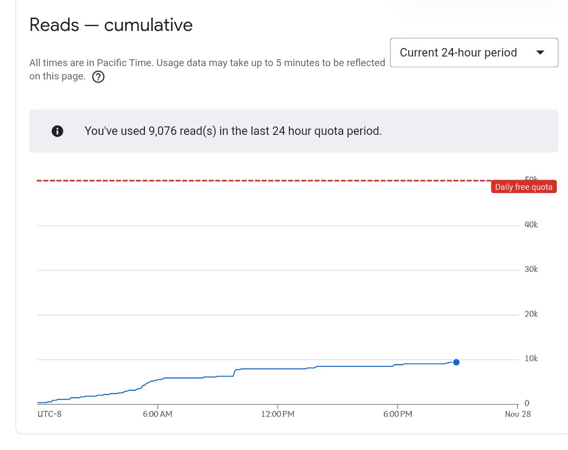Click the red Daily free quota label
The height and width of the screenshot is (450, 568).
(x=524, y=187)
